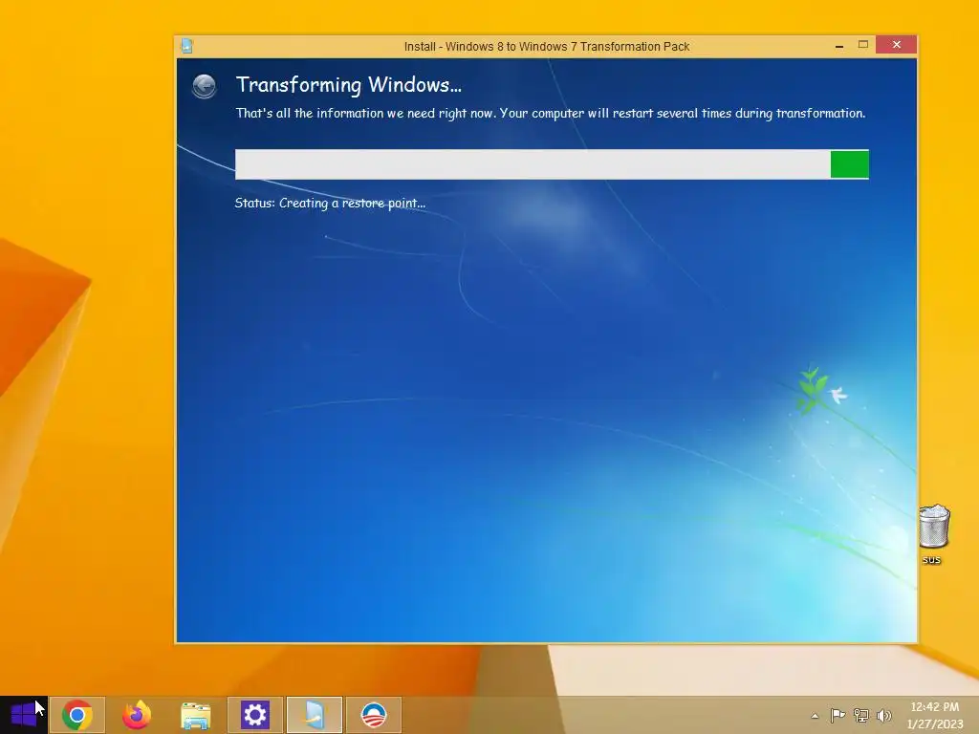
Task: Click 'Status: Creating a restore point...' text
Action: coord(330,204)
